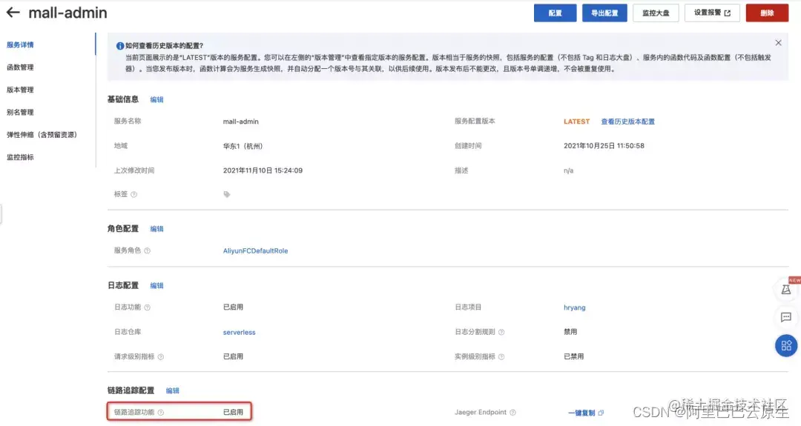Show help icon beside 日志功能
The image size is (801, 426).
pyautogui.click(x=147, y=307)
